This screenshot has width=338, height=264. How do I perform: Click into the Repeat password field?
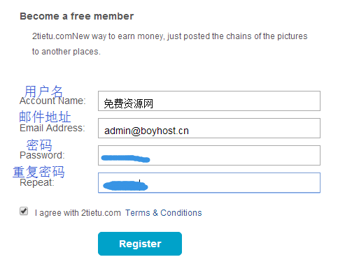[x=209, y=183]
